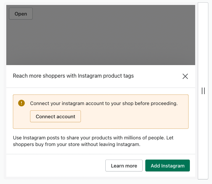
Task: Click the yellow warning exclamation icon
Action: [x=21, y=103]
